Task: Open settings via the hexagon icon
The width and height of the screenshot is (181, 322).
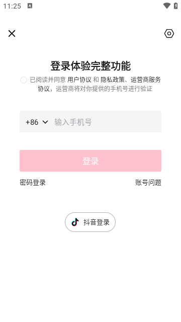Action: point(169,34)
